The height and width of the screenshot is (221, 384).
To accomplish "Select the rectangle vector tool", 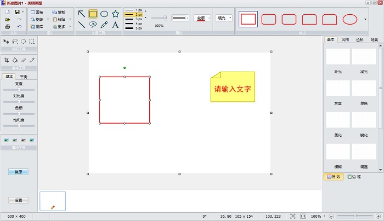I will [93, 14].
